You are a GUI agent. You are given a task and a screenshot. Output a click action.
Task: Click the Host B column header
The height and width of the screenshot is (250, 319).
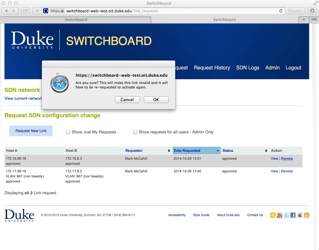point(94,151)
